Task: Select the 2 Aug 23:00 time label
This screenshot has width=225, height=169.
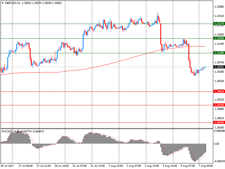Action: pyautogui.click(x=152, y=166)
